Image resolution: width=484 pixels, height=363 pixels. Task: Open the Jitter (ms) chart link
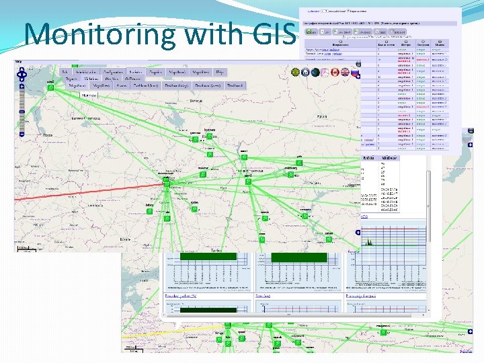click(x=263, y=296)
